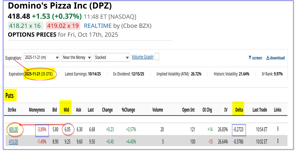Open the Stacked view dropdown

click(x=112, y=57)
